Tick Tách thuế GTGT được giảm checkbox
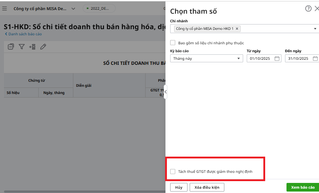Image resolution: width=319 pixels, height=193 pixels. tap(173, 172)
